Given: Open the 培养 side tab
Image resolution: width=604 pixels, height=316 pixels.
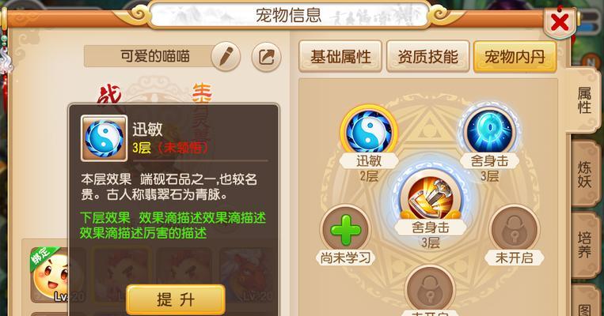Looking at the screenshot, I should 584,245.
